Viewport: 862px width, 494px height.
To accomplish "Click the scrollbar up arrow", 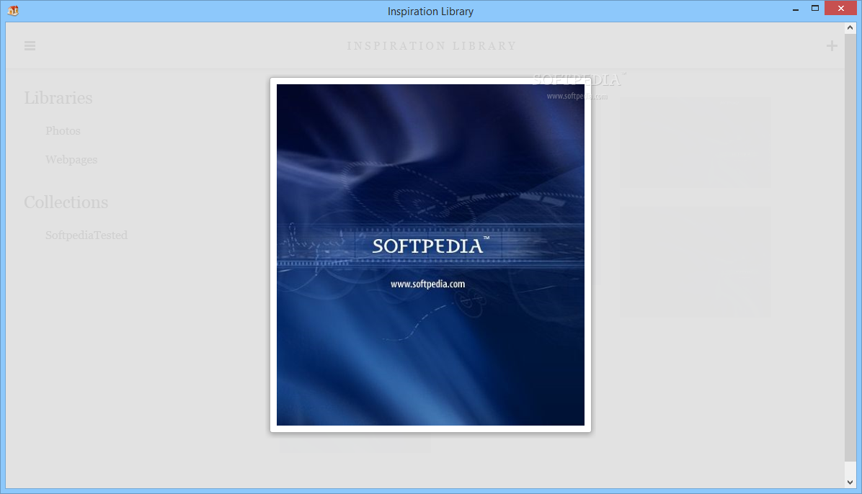I will pos(850,27).
